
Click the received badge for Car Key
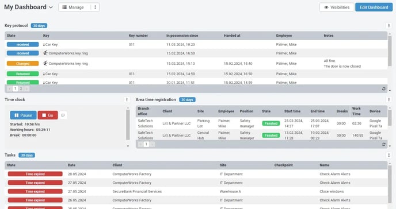pos(22,45)
